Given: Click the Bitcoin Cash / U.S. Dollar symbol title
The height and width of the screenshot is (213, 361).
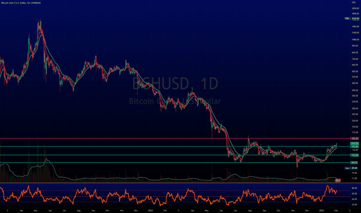Looking at the screenshot, I should click(x=21, y=3).
